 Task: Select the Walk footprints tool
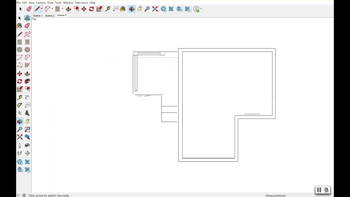[x=20, y=153]
